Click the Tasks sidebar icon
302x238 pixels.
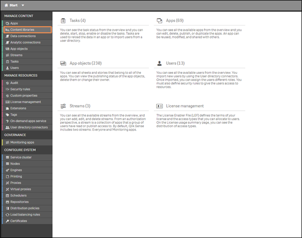click(7, 62)
